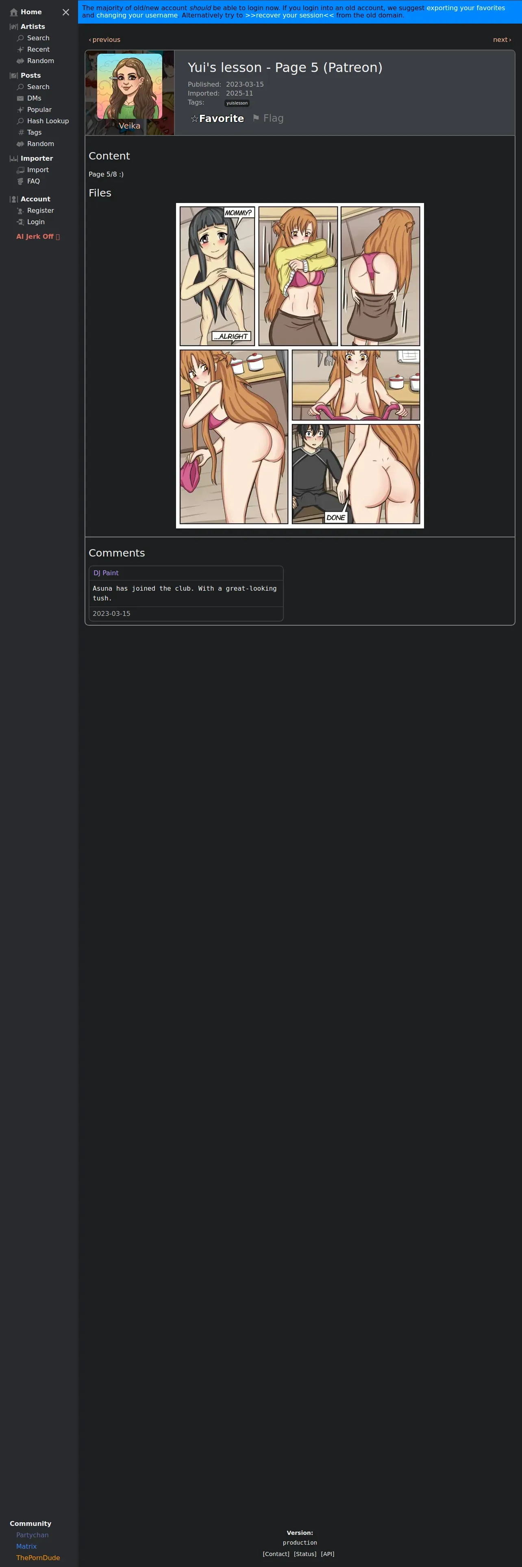Click the Account section icon
Screen dimensions: 522x1567
tap(14, 199)
